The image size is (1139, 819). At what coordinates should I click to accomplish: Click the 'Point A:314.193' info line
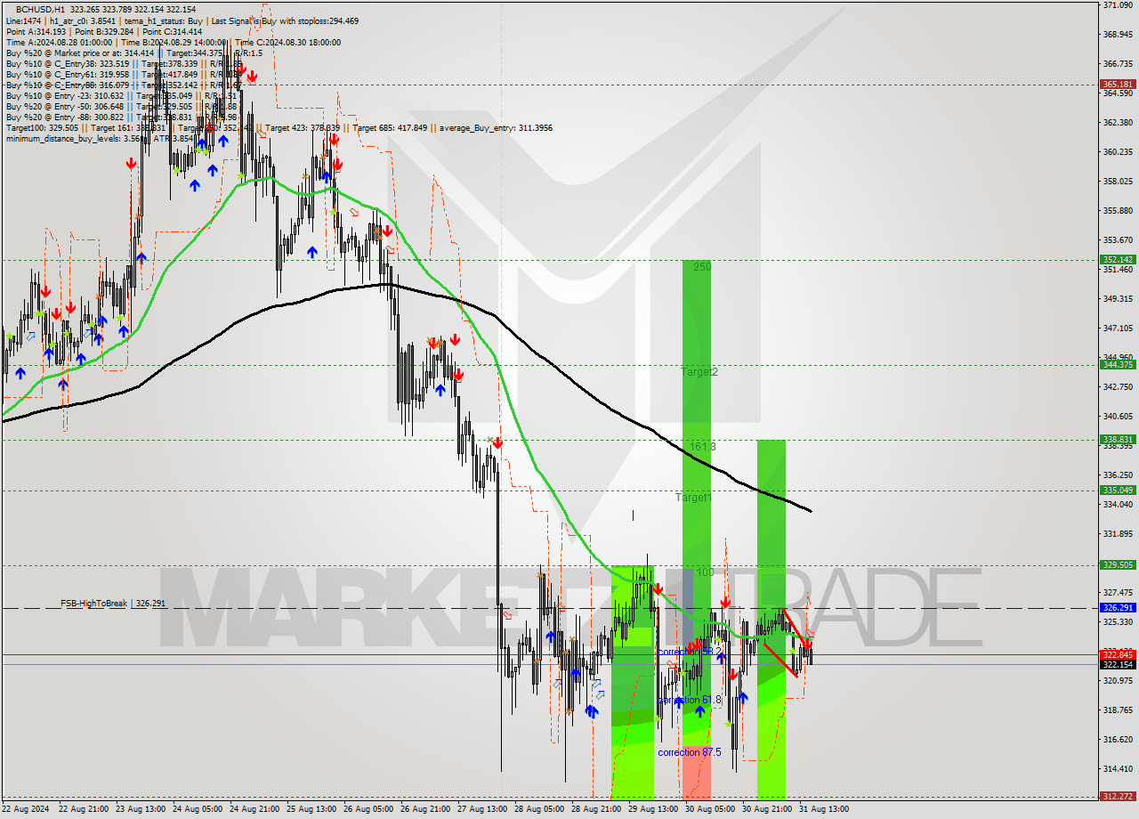[x=103, y=31]
